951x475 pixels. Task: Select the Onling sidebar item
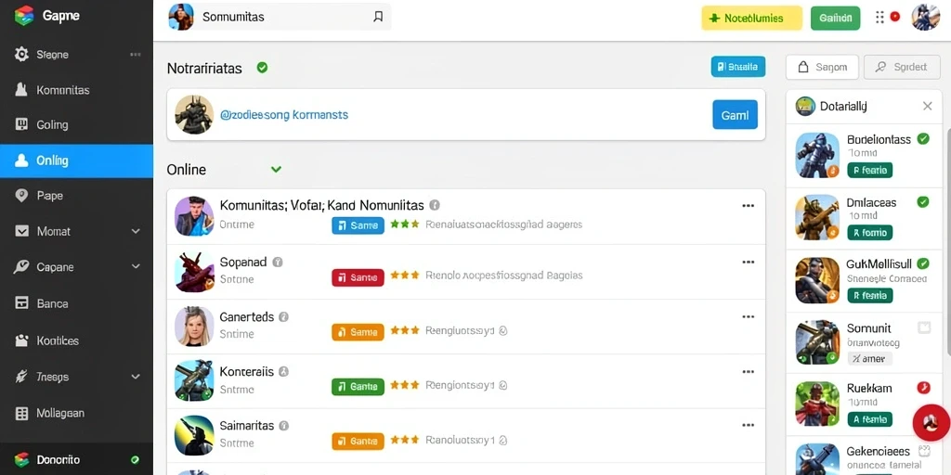(x=76, y=160)
